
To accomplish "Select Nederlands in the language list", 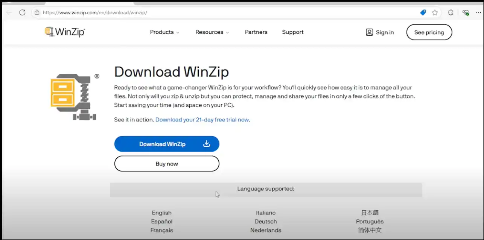I will click(x=266, y=230).
